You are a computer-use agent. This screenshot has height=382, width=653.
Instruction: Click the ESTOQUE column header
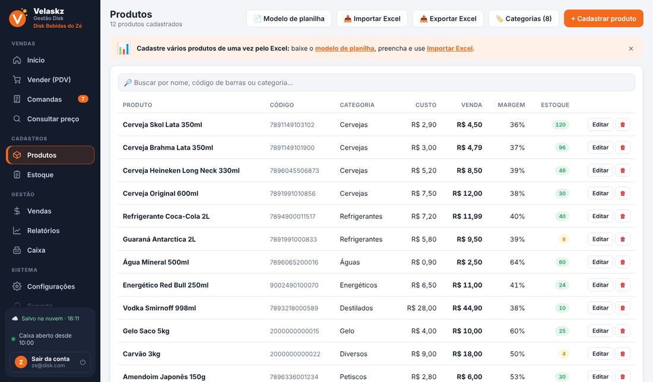[x=554, y=105]
